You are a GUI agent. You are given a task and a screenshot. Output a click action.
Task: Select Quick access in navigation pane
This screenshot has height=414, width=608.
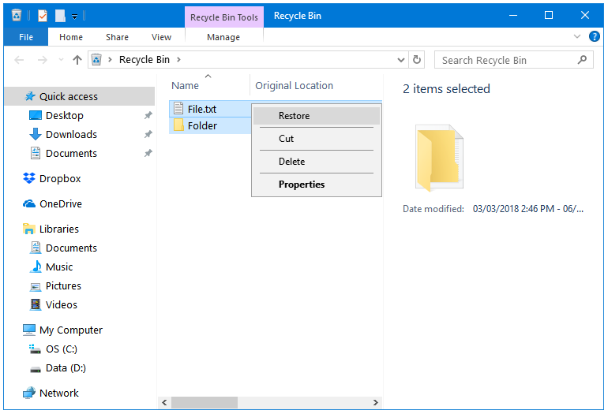pyautogui.click(x=80, y=96)
